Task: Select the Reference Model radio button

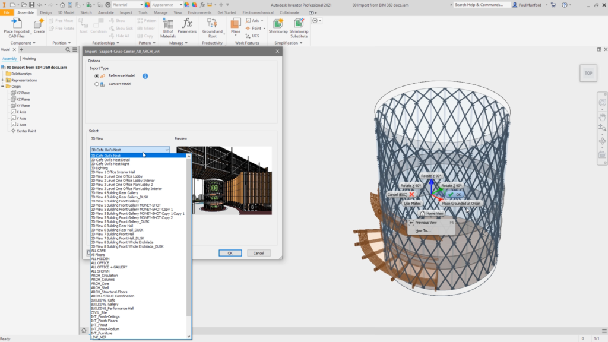Action: 97,76
